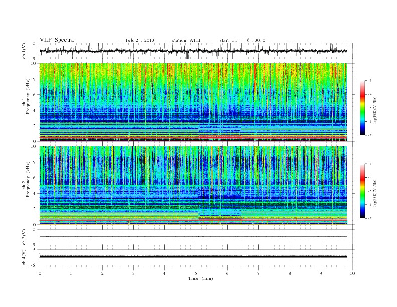Click the "8" kHz tick on ch.2 frequency axis
397x307 pixels.
point(35,162)
